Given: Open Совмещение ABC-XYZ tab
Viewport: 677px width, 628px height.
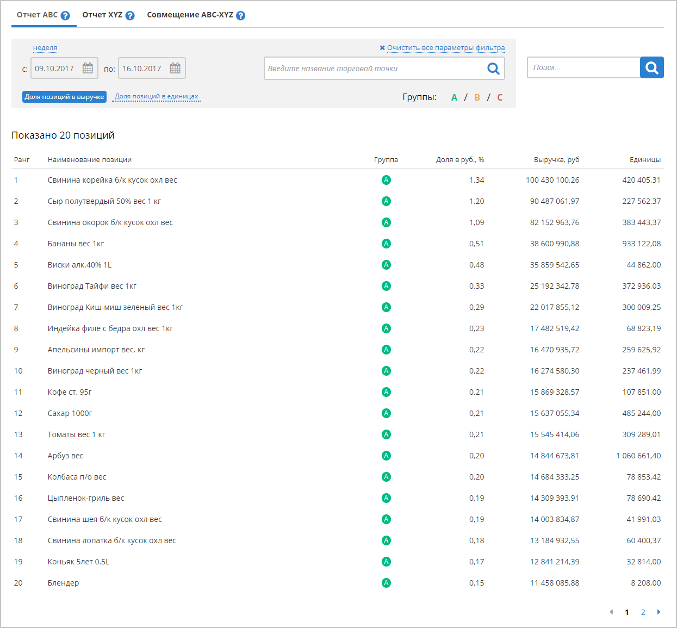Looking at the screenshot, I should pos(190,15).
